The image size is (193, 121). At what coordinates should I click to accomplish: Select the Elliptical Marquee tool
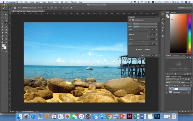point(2,14)
